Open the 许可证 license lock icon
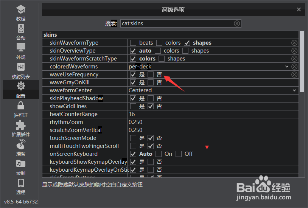The width and height of the screenshot is (308, 208). coord(21,106)
